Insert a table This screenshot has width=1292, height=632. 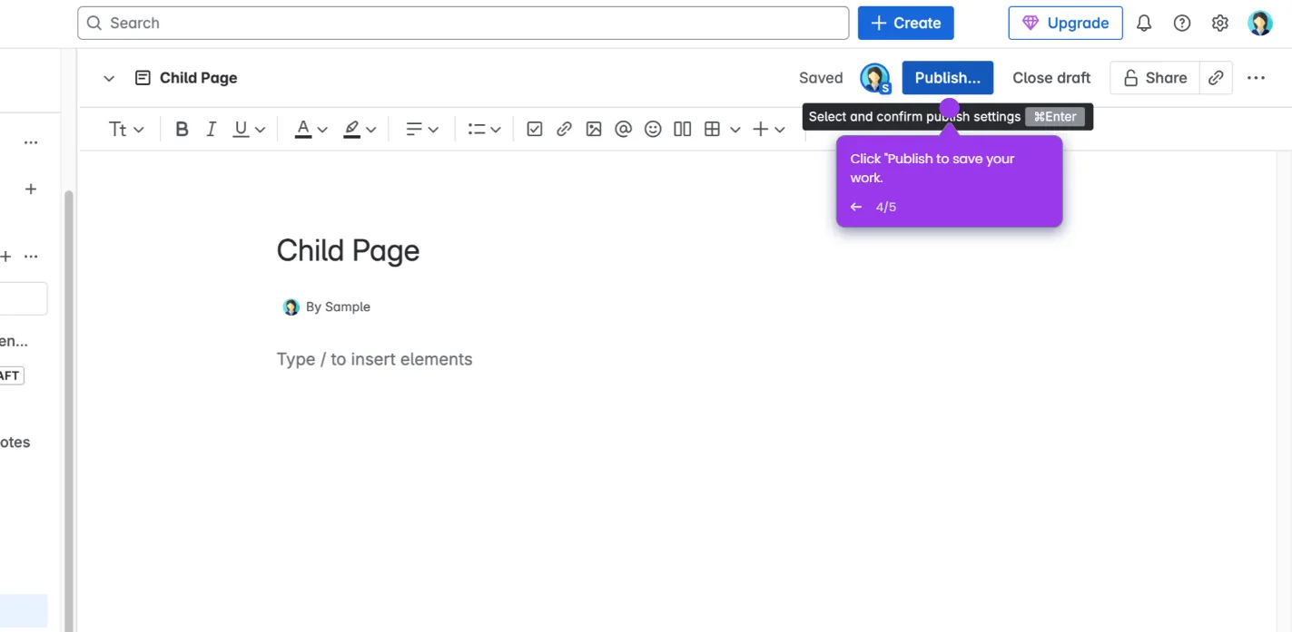712,130
